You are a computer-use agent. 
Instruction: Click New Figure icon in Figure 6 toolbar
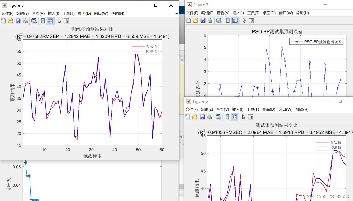[188, 117]
